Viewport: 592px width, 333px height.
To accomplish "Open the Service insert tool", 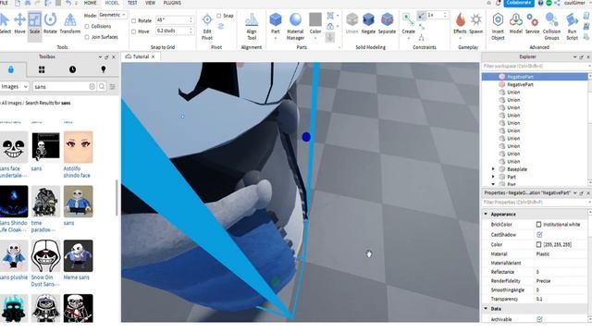I will (533, 23).
